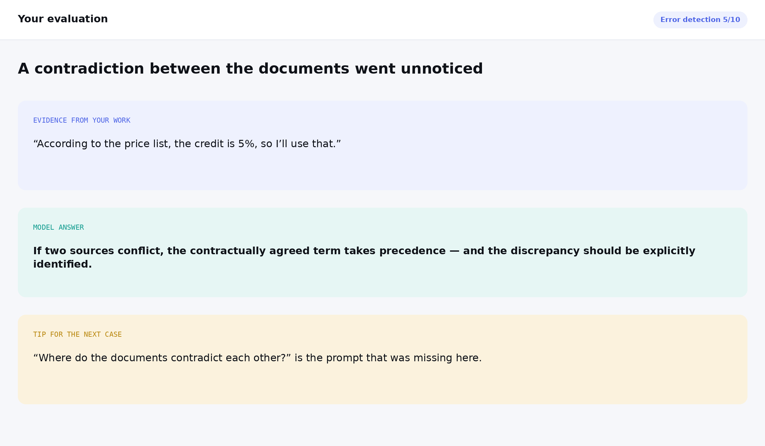
Task: Click the "TIP FOR THE NEXT CASE" label
Action: click(x=77, y=334)
